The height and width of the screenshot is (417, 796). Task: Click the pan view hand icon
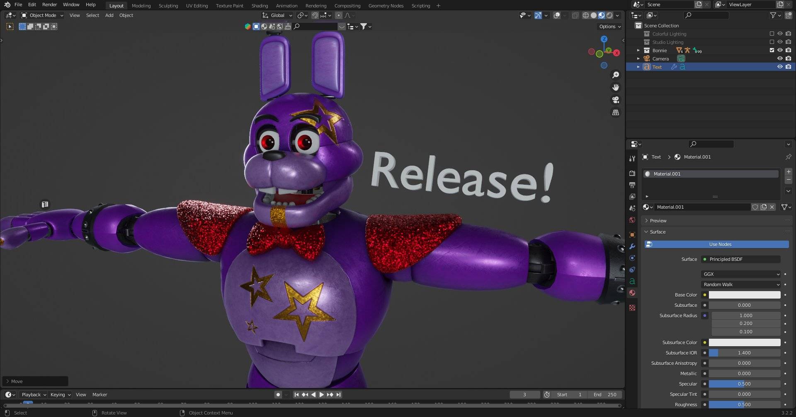click(616, 87)
